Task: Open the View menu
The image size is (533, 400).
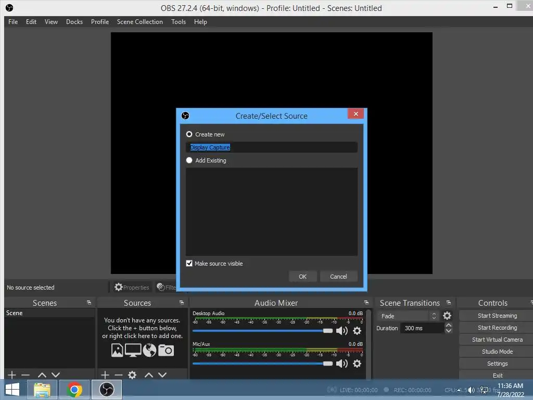Action: tap(52, 22)
